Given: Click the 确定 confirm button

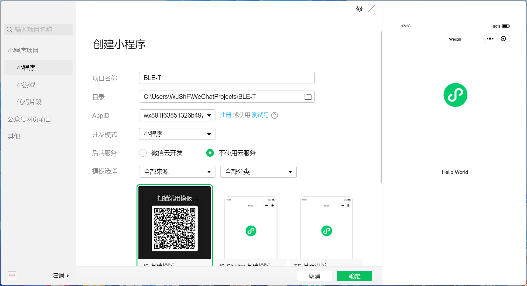Looking at the screenshot, I should pos(355,276).
